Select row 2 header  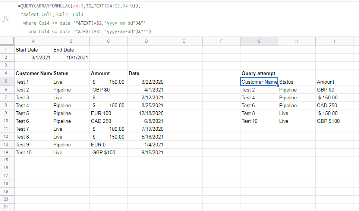pos(7,58)
